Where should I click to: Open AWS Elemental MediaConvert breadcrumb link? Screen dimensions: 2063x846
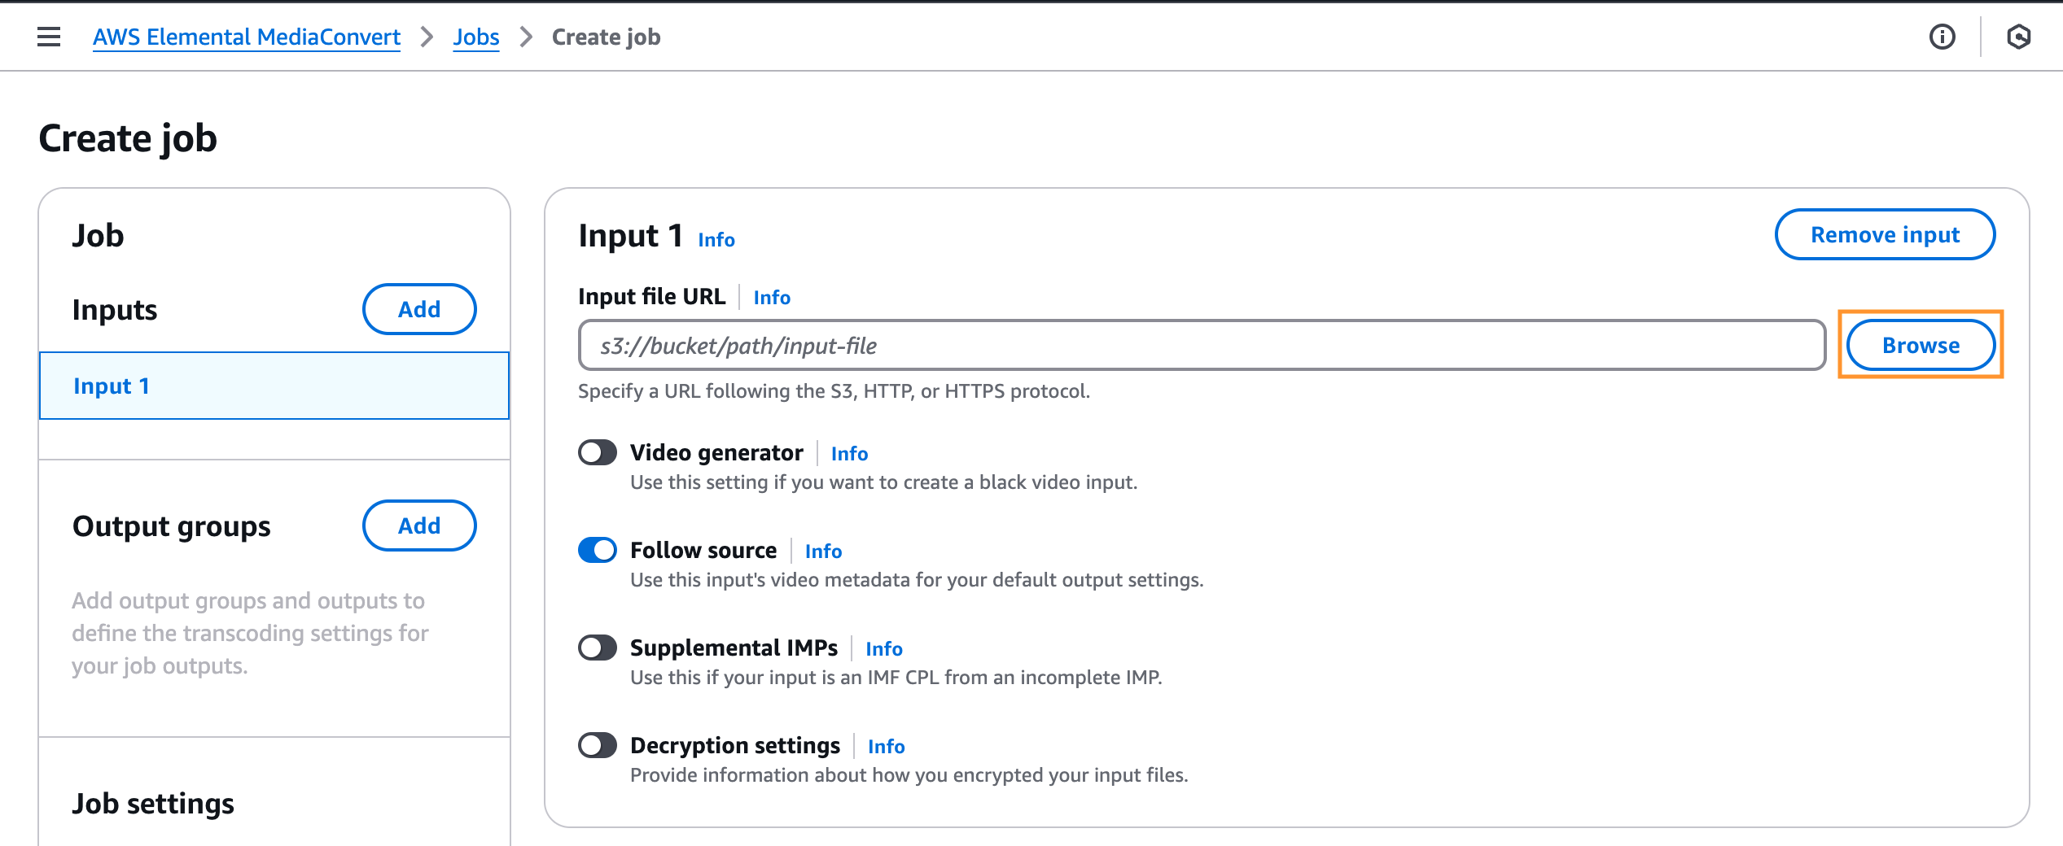247,37
